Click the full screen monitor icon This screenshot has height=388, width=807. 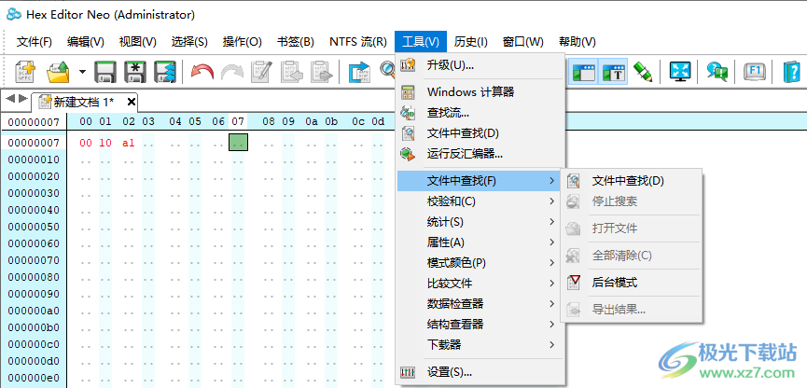tap(680, 72)
